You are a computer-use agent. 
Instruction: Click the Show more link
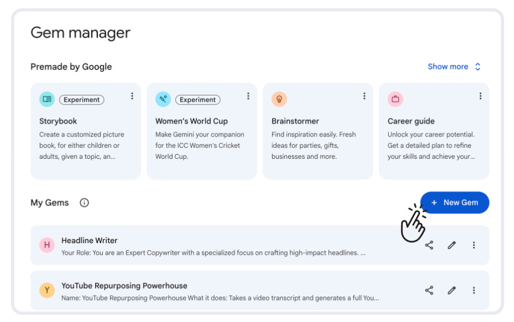tap(448, 66)
